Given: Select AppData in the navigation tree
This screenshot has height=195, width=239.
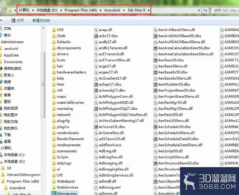Looking at the screenshot, I should coord(11,55).
